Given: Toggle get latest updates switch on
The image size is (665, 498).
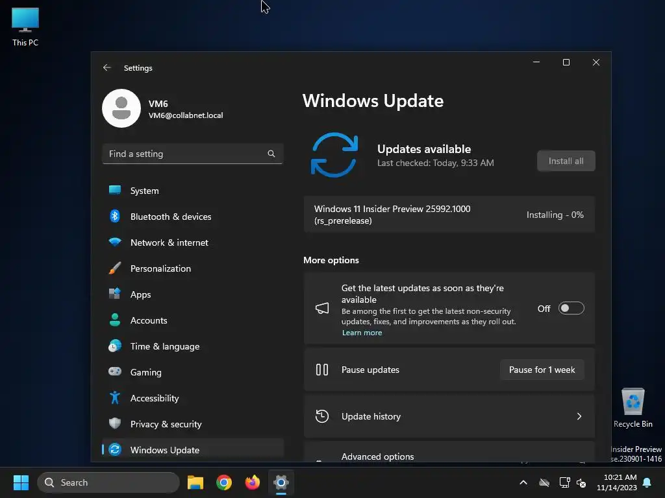Looking at the screenshot, I should (x=571, y=308).
